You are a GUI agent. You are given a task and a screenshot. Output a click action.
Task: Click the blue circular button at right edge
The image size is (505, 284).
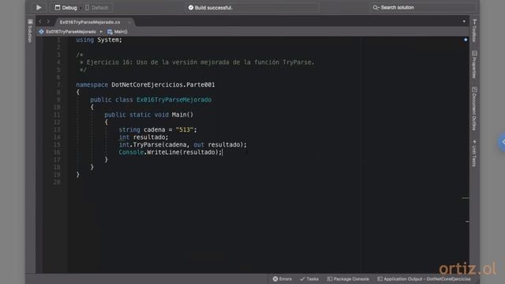point(502,142)
